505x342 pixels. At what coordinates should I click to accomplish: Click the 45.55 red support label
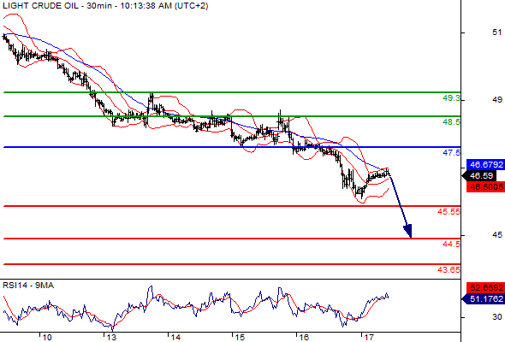(x=449, y=212)
